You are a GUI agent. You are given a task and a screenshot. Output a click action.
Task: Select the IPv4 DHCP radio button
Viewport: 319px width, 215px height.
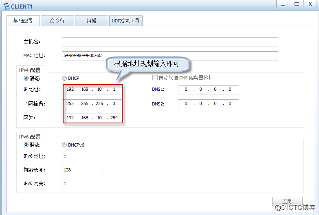click(x=64, y=78)
